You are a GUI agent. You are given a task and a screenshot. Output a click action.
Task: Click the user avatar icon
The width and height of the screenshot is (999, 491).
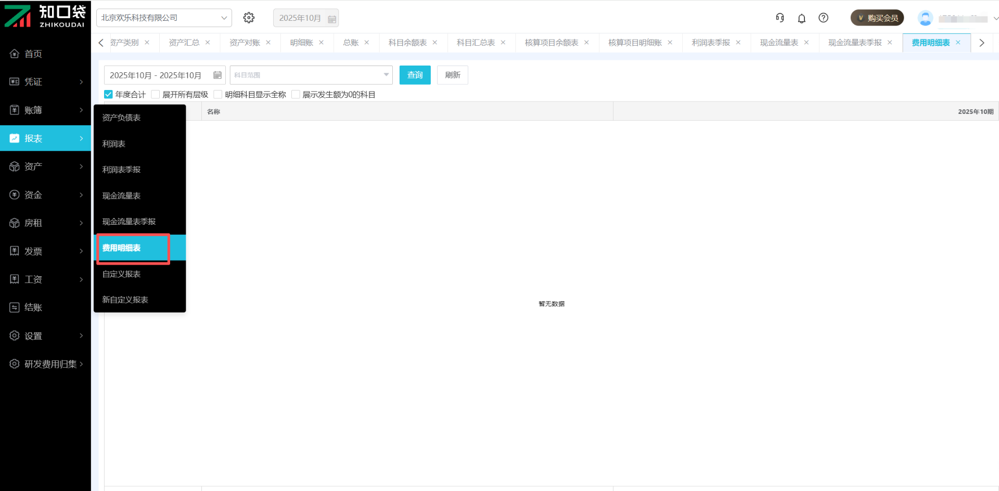tap(925, 18)
